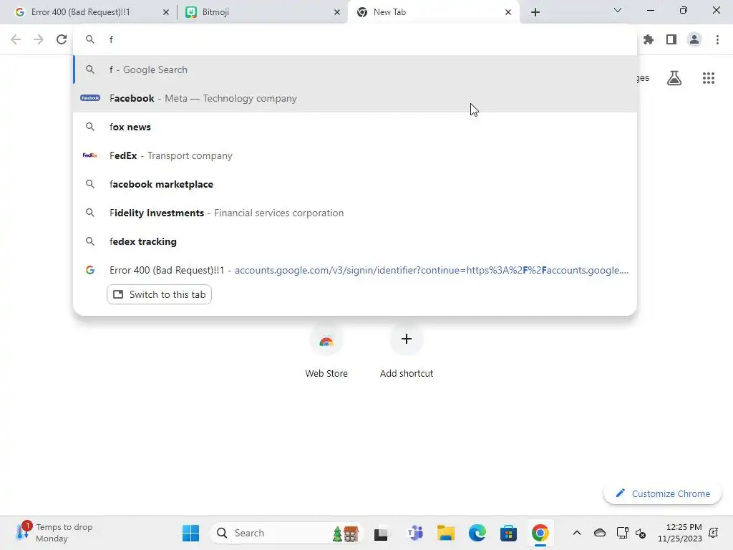The width and height of the screenshot is (733, 550).
Task: Click the Chrome icon in taskbar
Action: [x=540, y=533]
